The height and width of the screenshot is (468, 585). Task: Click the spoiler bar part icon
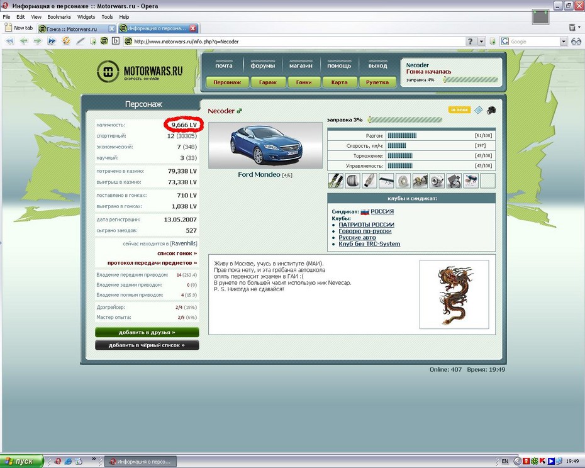386,181
